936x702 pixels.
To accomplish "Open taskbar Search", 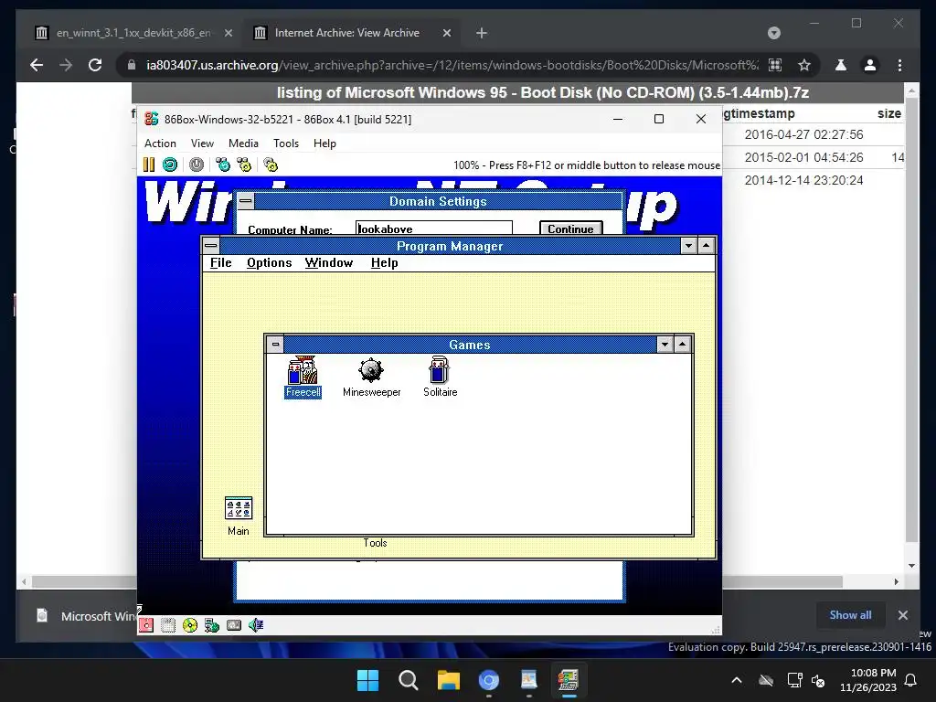I will (409, 680).
